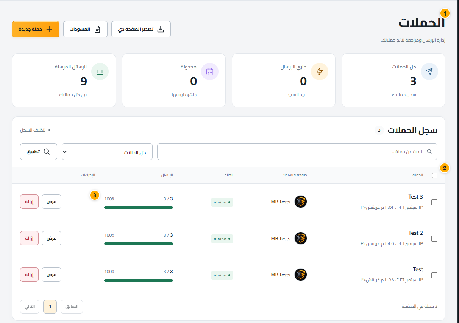459x323 pixels.
Task: Click the campaign name Test 2
Action: (x=415, y=233)
